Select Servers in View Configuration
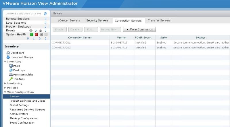 26,96
